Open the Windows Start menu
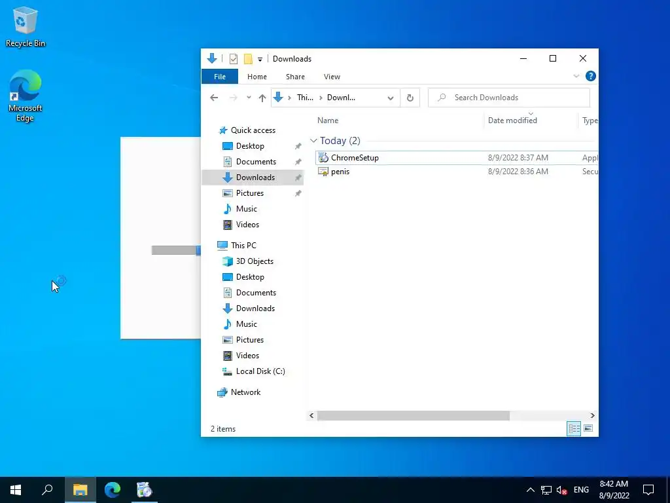This screenshot has height=503, width=670. 16,490
